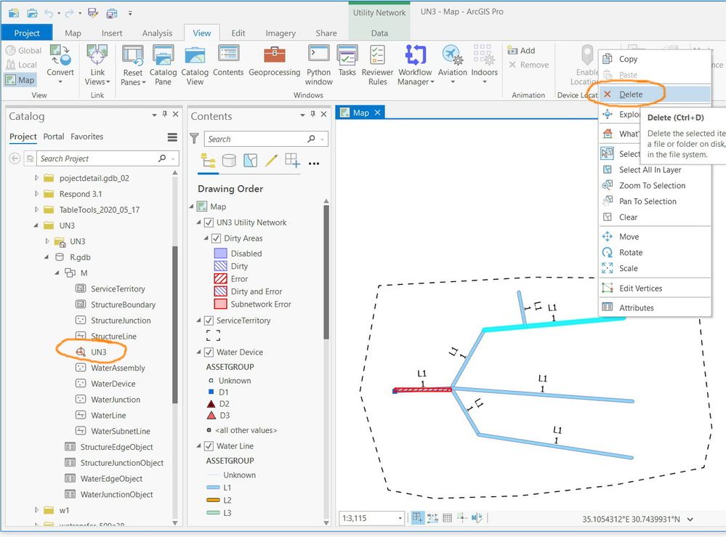Select List By Data Source icon

point(229,161)
